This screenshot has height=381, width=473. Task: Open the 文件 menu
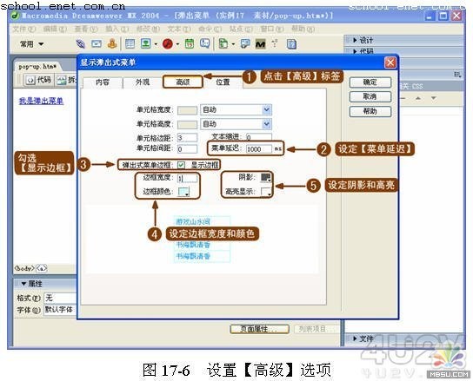pos(23,29)
